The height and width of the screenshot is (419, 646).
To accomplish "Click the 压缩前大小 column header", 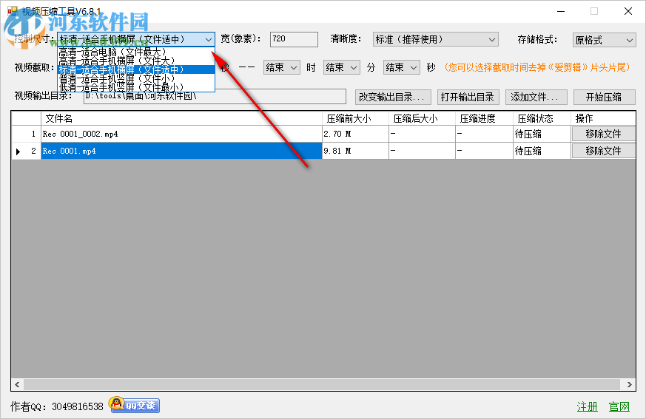I will pos(355,118).
